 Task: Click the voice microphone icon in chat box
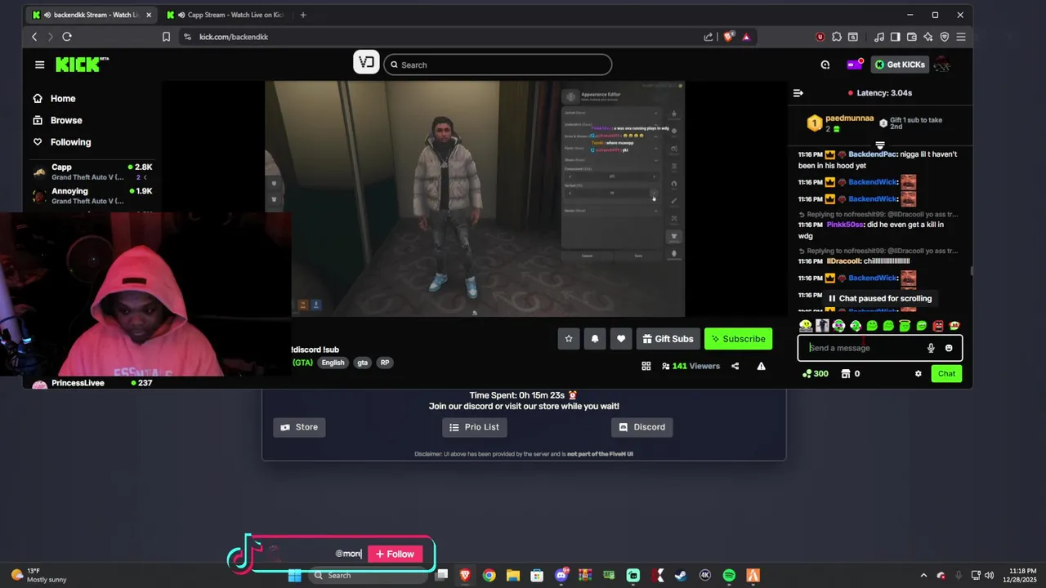coord(931,348)
